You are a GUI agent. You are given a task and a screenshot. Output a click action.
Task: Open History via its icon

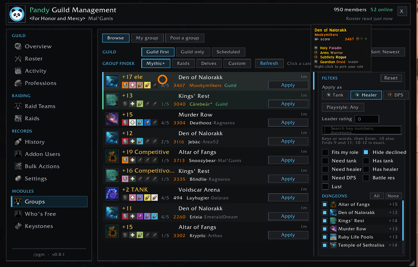pos(18,142)
